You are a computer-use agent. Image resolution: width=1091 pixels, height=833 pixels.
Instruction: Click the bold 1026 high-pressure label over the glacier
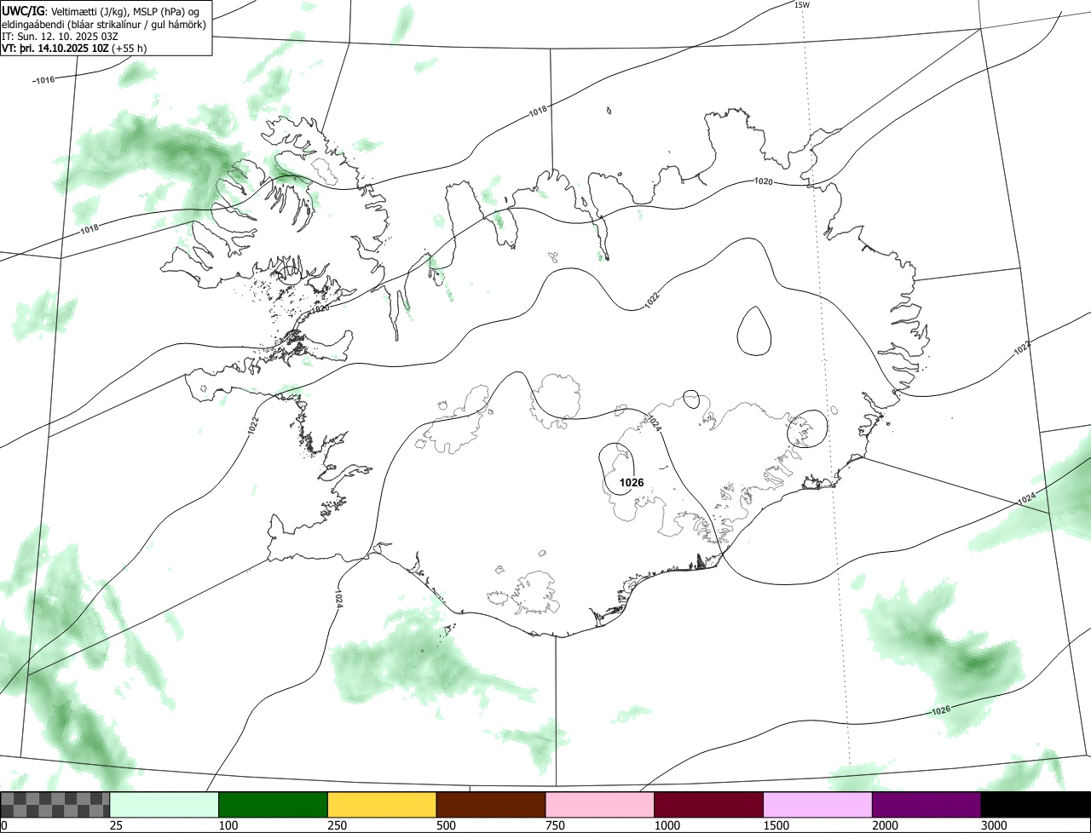[x=632, y=483]
